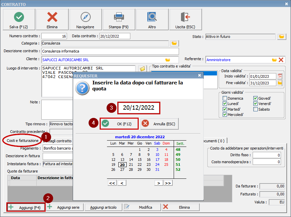Click the requester date field 20/12/2022
The width and height of the screenshot is (291, 217).
click(139, 108)
